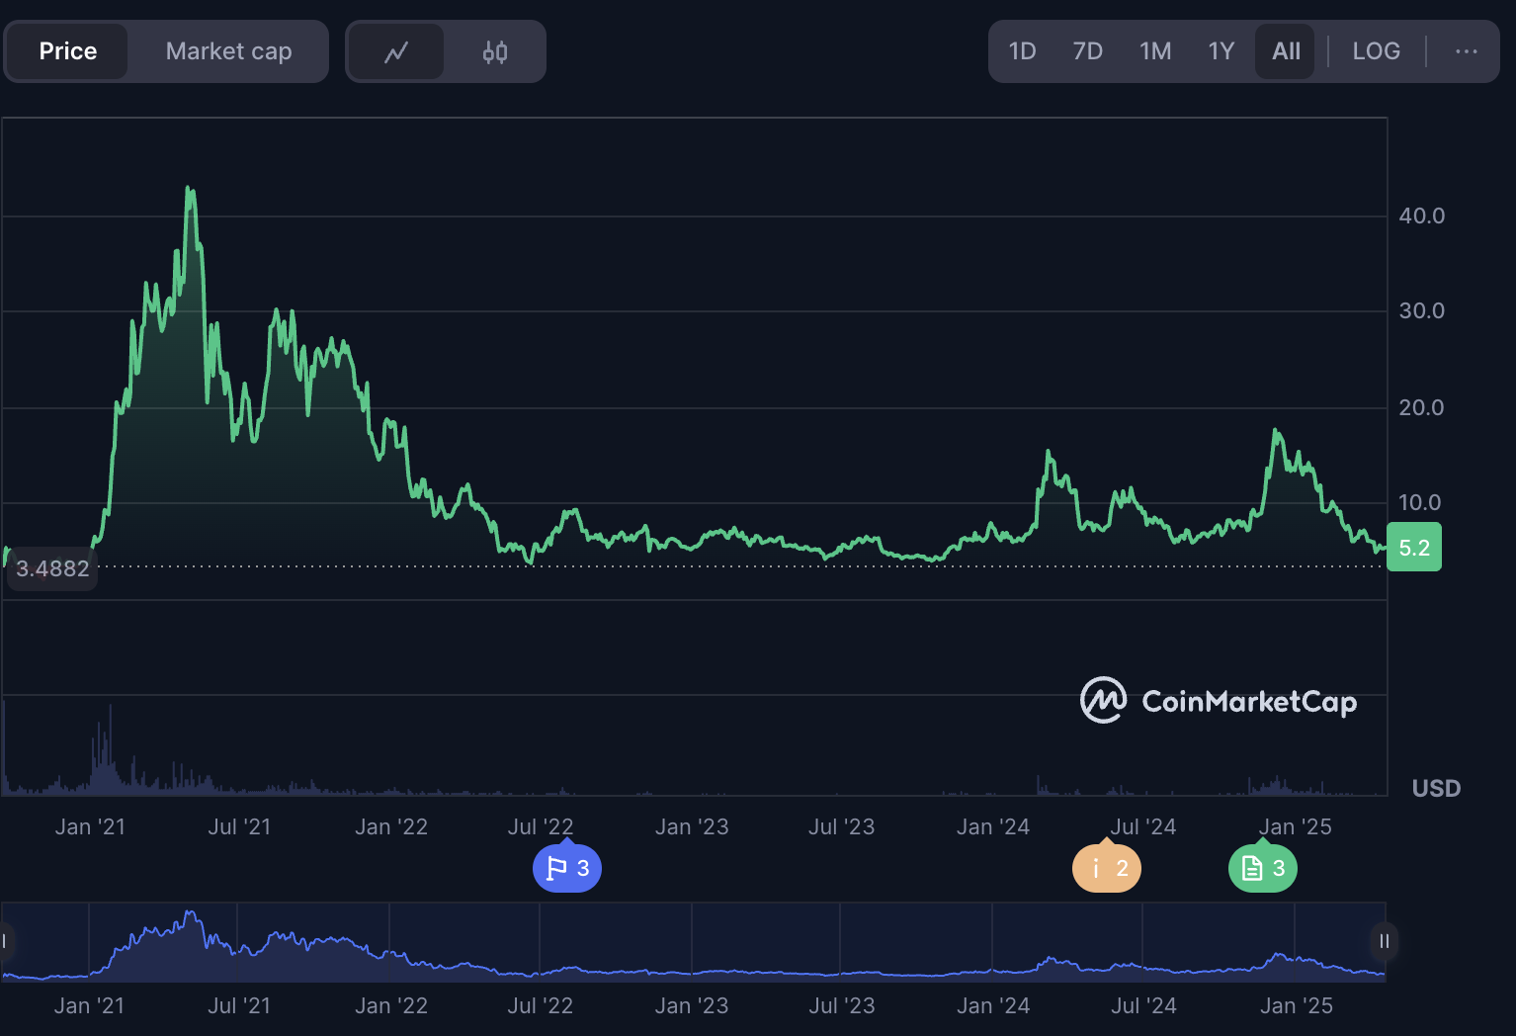Grab the right range slider handle
The image size is (1516, 1036).
[1384, 941]
